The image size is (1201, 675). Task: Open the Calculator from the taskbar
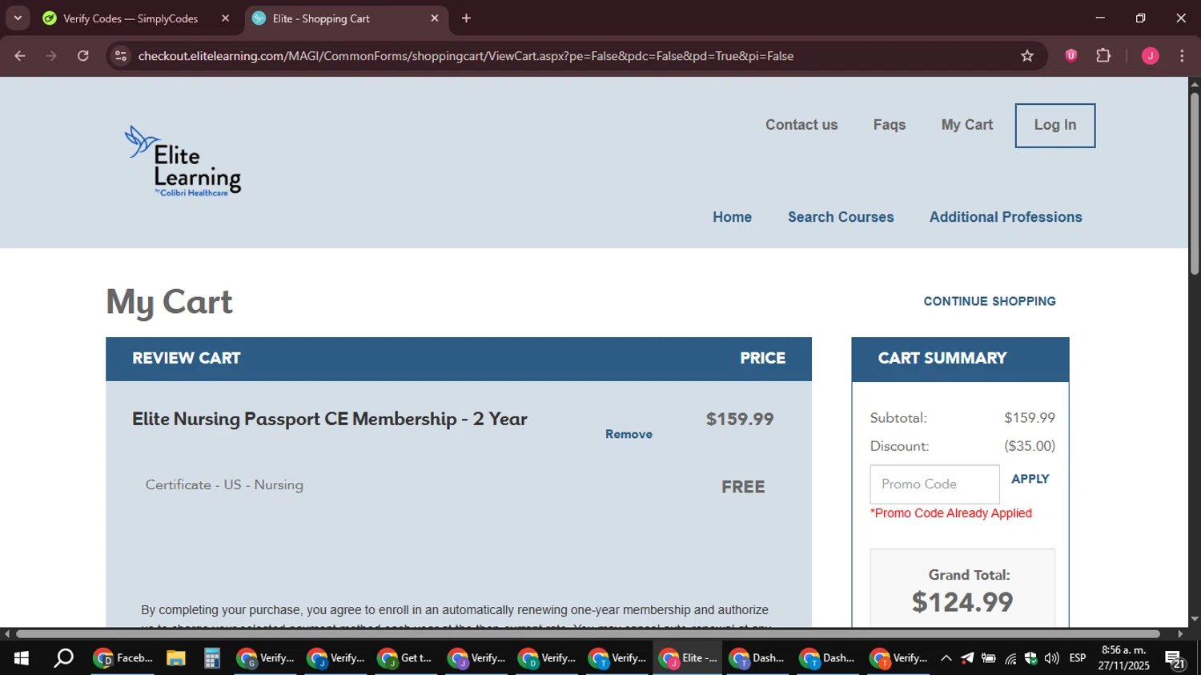211,658
